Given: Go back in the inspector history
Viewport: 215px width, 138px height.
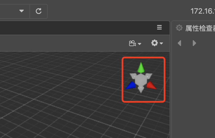Looking at the screenshot, I should pos(179,43).
